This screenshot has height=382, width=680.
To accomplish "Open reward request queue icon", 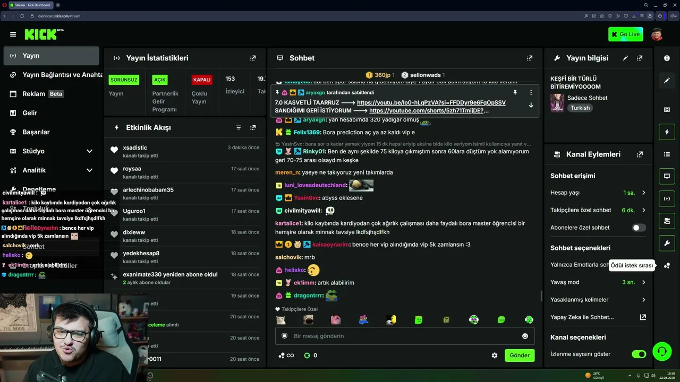I will tap(667, 265).
